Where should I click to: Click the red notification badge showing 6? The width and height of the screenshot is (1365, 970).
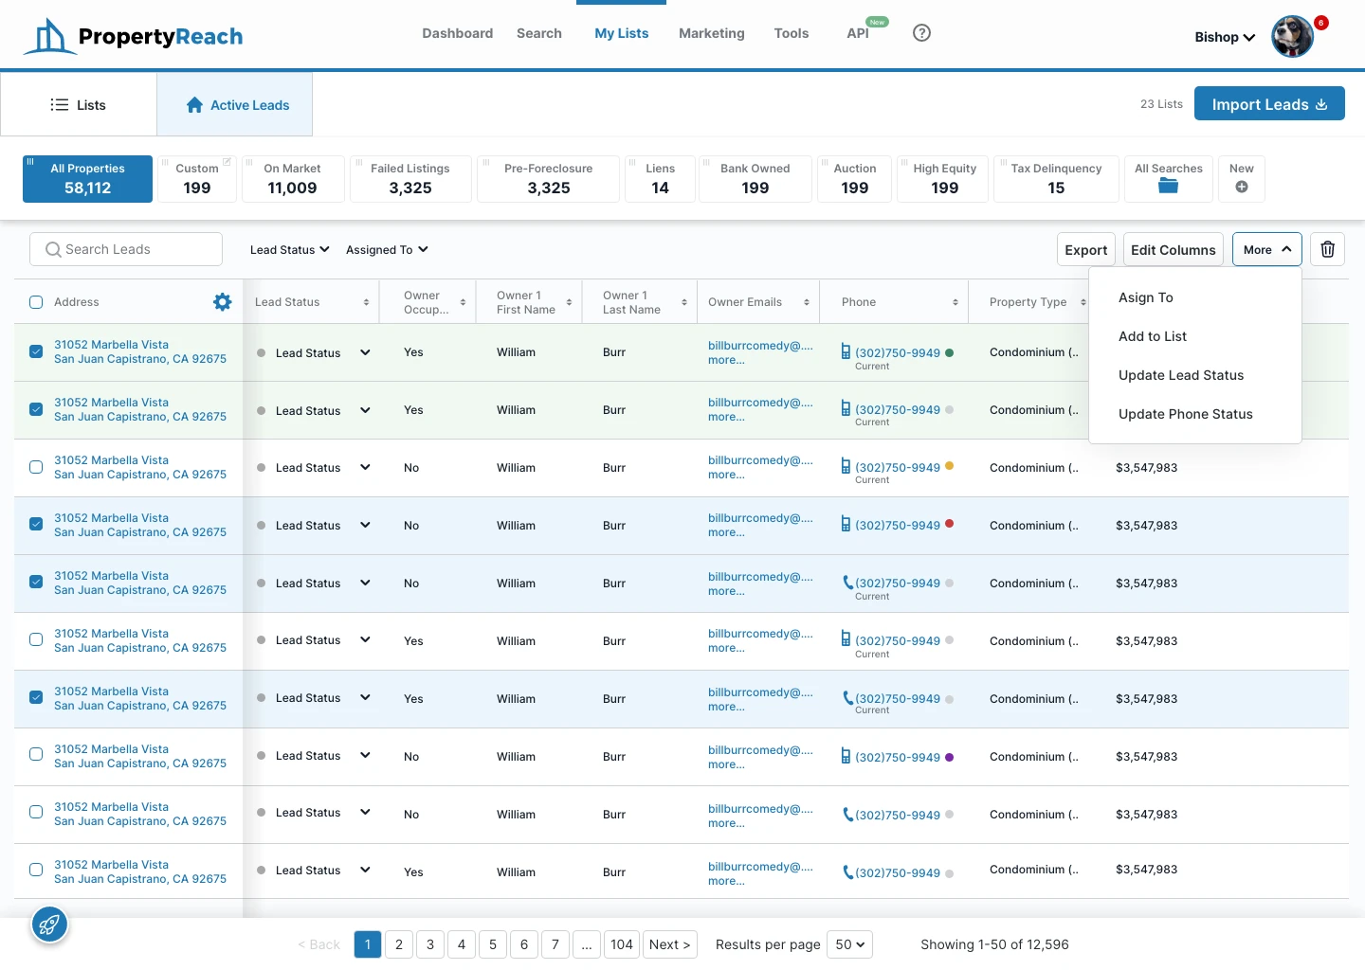point(1321,23)
